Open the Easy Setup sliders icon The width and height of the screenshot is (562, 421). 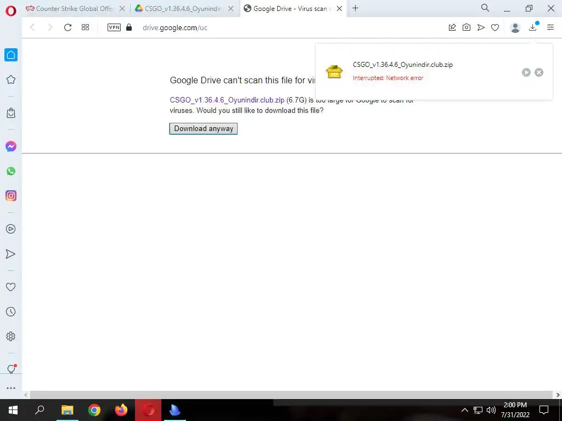pos(550,27)
